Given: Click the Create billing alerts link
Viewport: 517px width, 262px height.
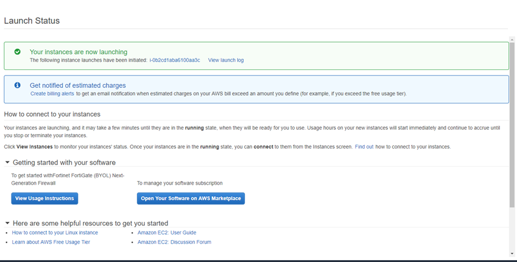Looking at the screenshot, I should [52, 94].
